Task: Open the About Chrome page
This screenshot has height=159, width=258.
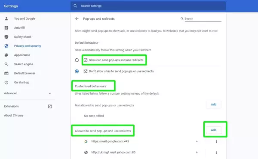Action: (14, 116)
